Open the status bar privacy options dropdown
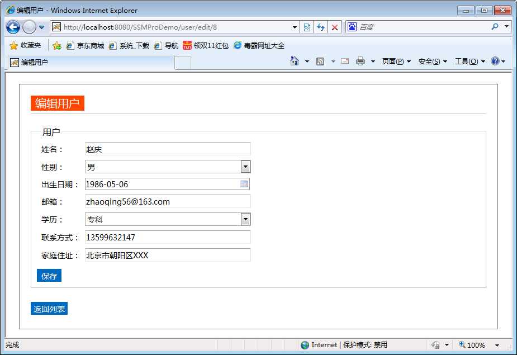The image size is (517, 355). click(x=447, y=345)
